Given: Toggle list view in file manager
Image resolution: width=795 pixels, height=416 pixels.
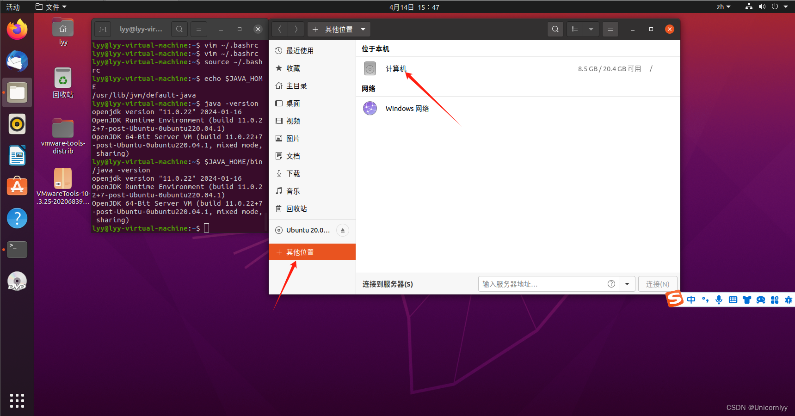Looking at the screenshot, I should click(575, 29).
